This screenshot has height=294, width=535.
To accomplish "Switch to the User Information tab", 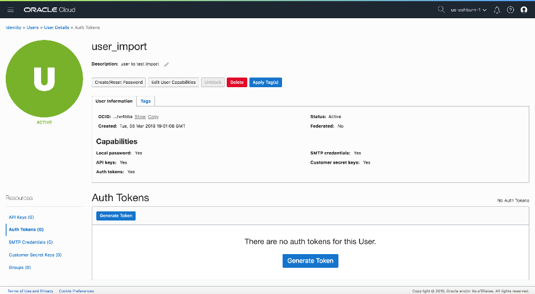I will (x=114, y=101).
